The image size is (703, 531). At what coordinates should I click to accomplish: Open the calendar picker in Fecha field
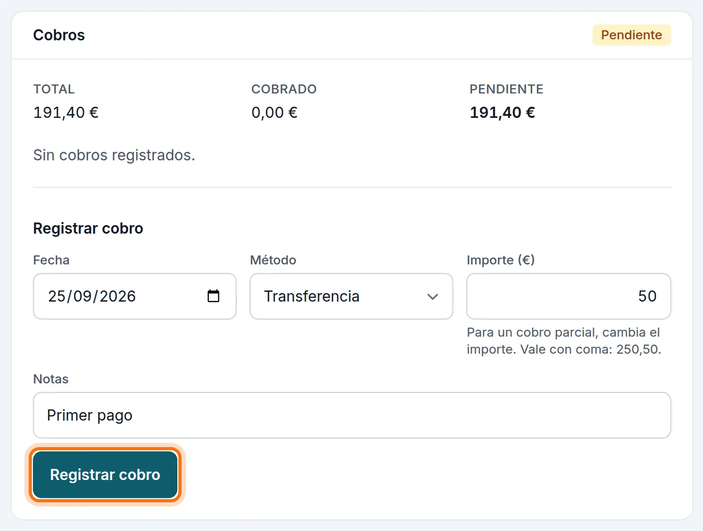click(x=213, y=296)
